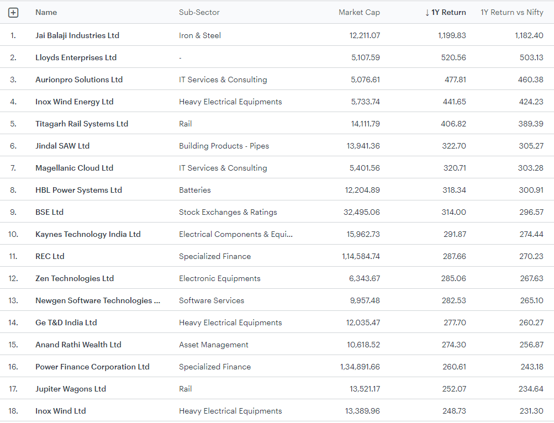Screen dimensions: 554x423
Task: Click 1Y return value 252.07
Action: pyautogui.click(x=454, y=389)
